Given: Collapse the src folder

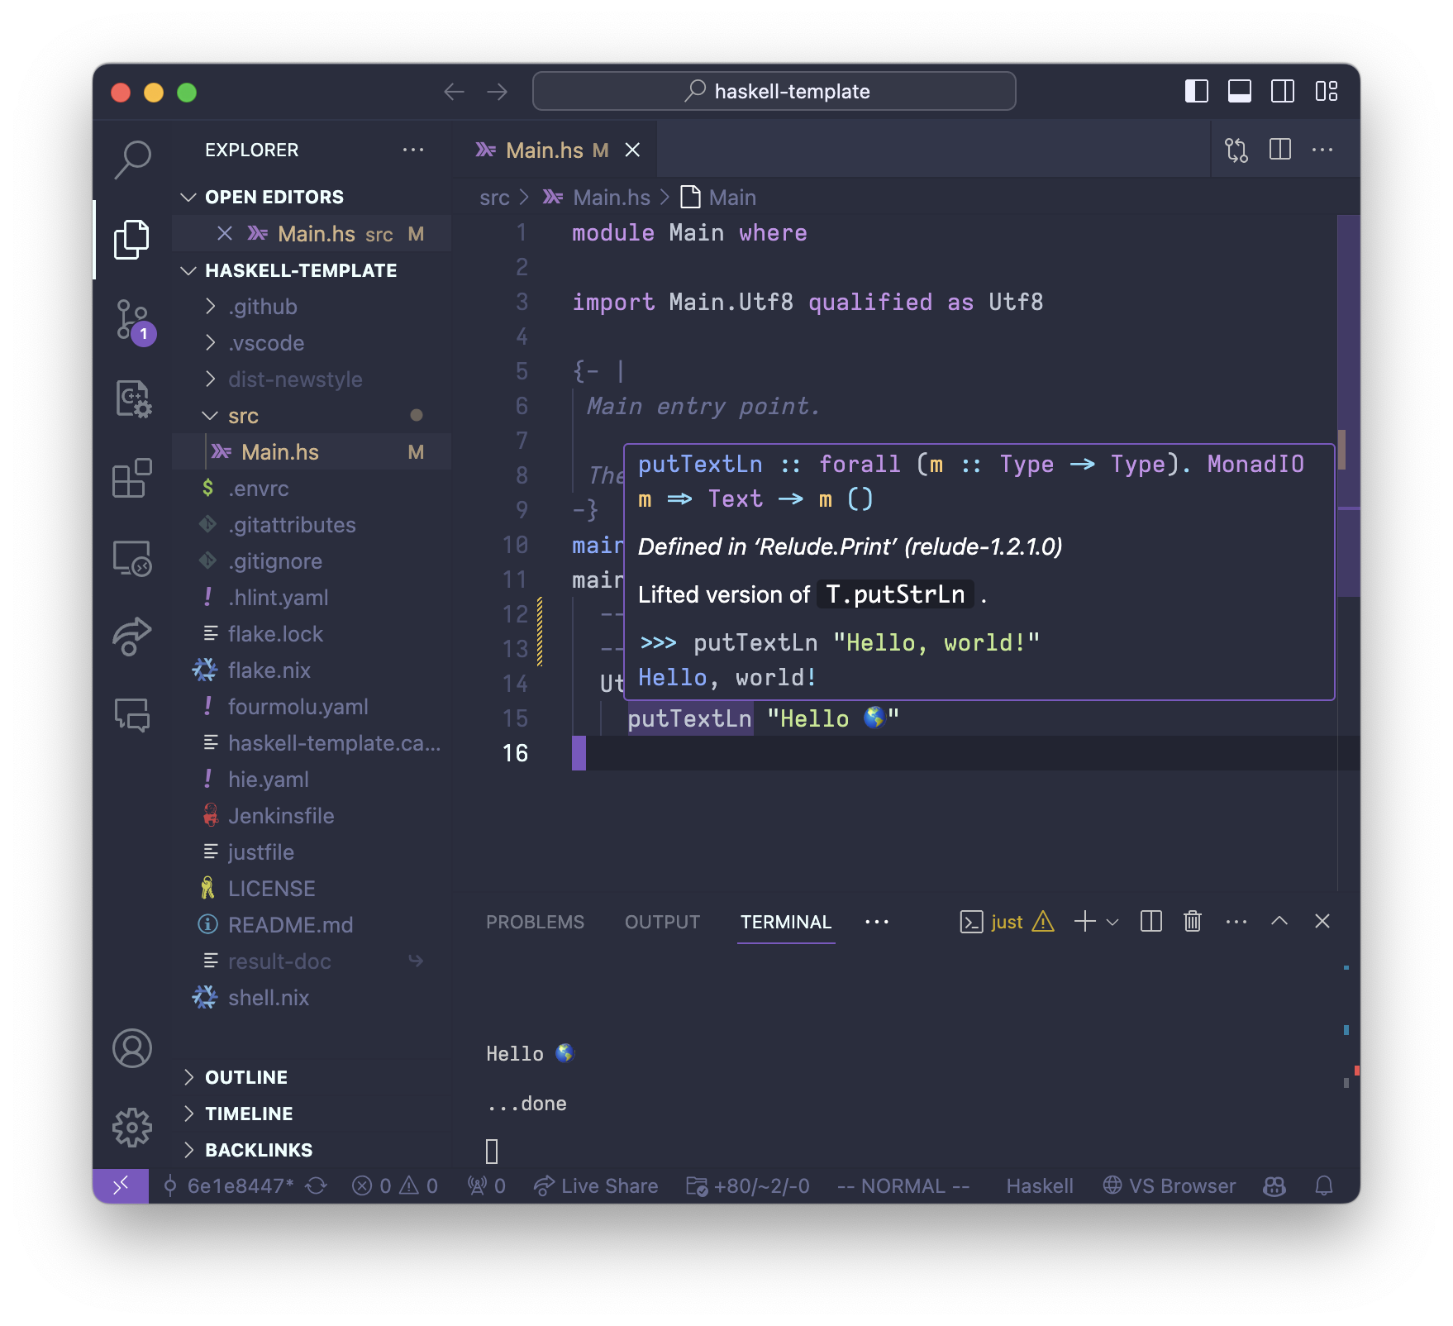Looking at the screenshot, I should click(x=211, y=416).
